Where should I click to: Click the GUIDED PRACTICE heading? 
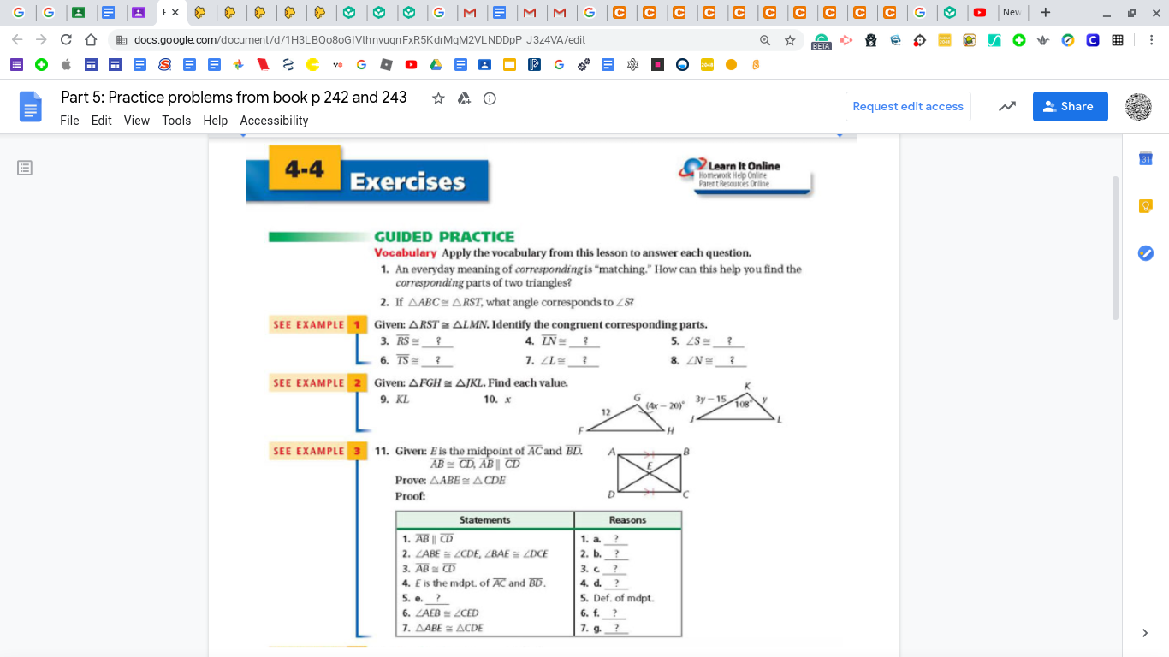point(444,237)
